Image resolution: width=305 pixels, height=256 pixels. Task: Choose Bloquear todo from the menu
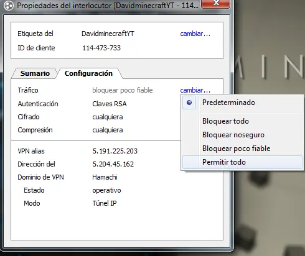(x=242, y=121)
